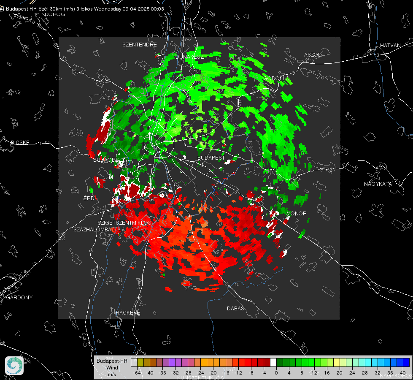This screenshot has height=380, width=413.
Task: Click the 20 value on legend scale
Action: 339,373
